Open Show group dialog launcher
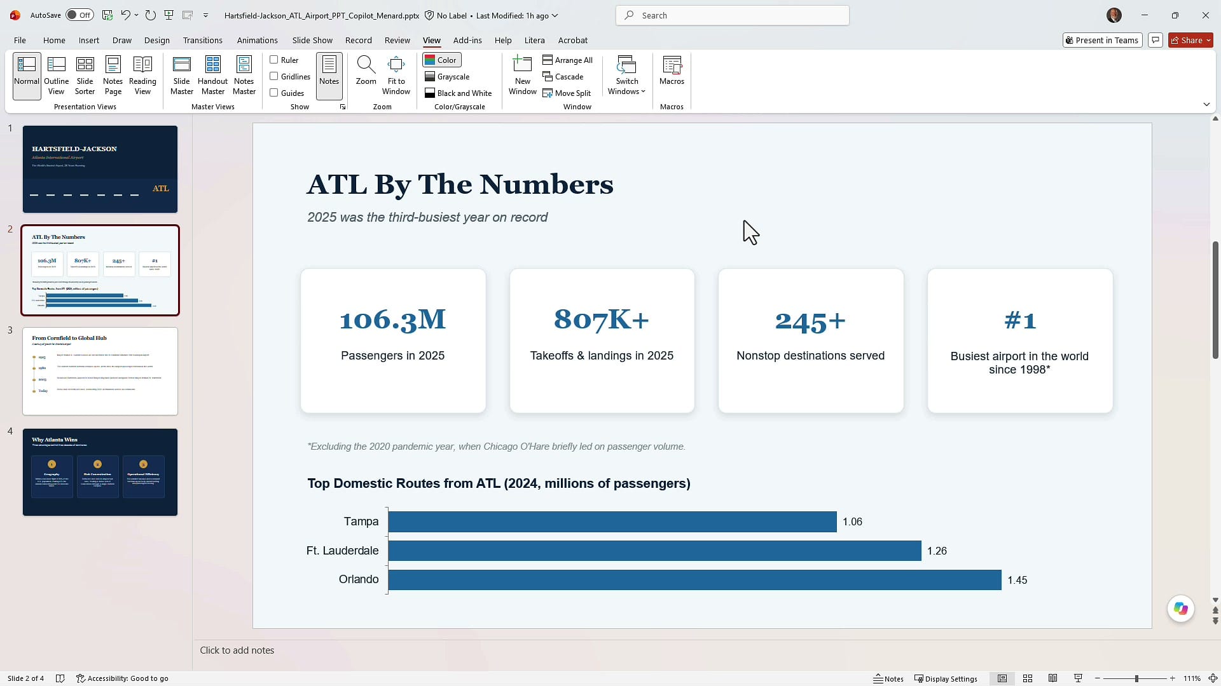1221x686 pixels. coord(343,107)
